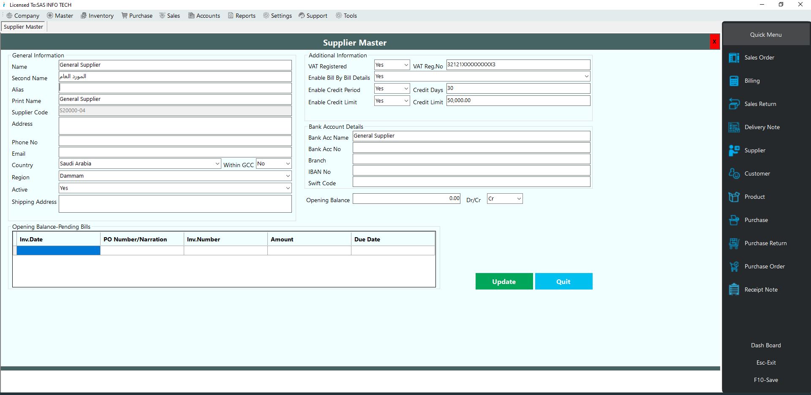
Task: Click the Second Name Arabic text field
Action: click(x=175, y=76)
